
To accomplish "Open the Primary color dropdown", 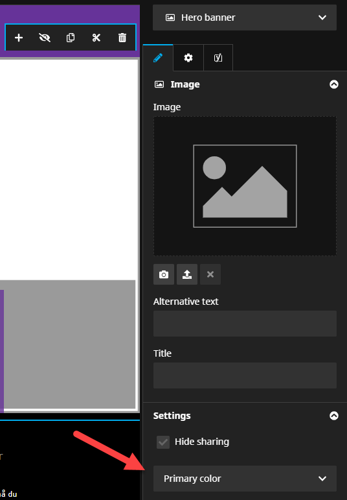I will pos(245,479).
